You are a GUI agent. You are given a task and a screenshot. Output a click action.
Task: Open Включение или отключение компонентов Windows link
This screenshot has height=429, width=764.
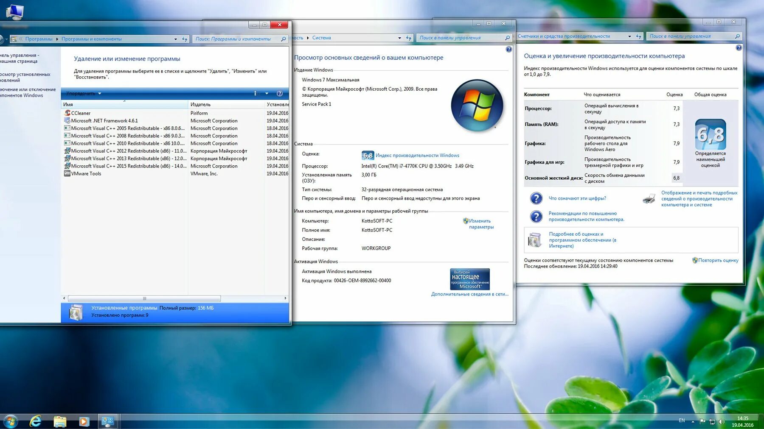coord(28,92)
